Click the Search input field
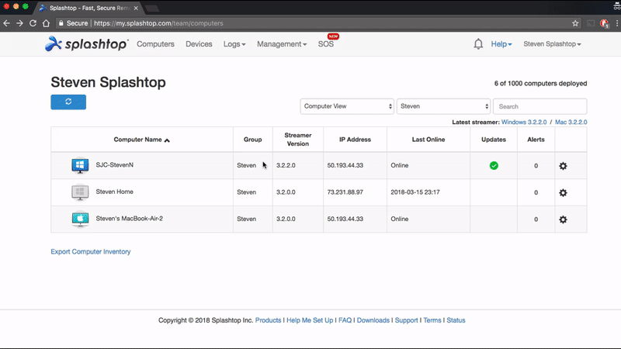Image resolution: width=621 pixels, height=349 pixels. [x=539, y=106]
